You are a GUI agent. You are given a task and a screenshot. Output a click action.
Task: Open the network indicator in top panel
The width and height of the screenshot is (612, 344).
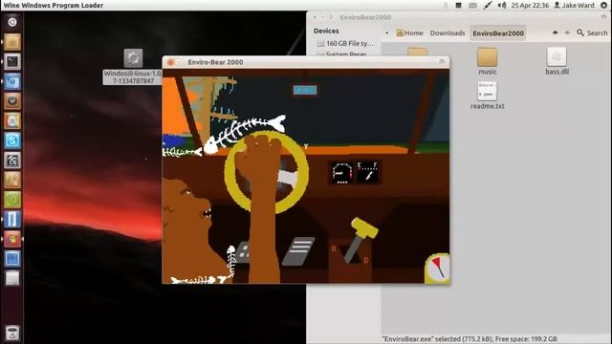point(488,6)
